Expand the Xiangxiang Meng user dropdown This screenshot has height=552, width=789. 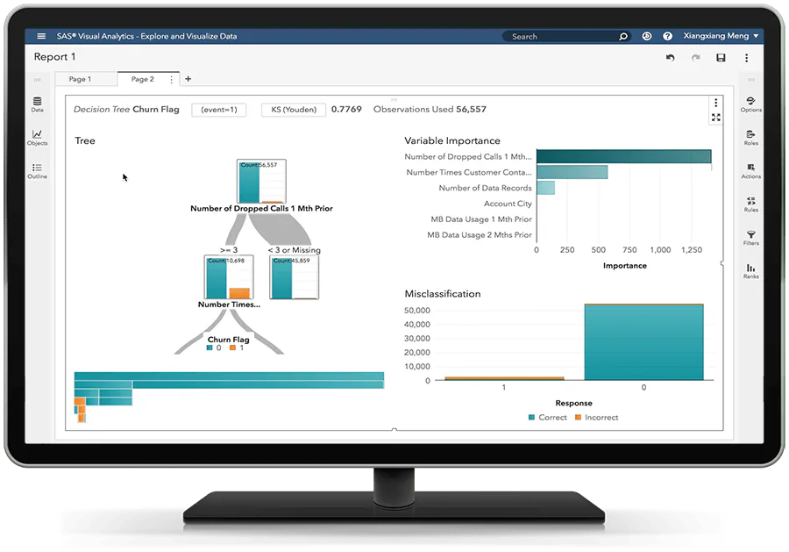point(721,36)
